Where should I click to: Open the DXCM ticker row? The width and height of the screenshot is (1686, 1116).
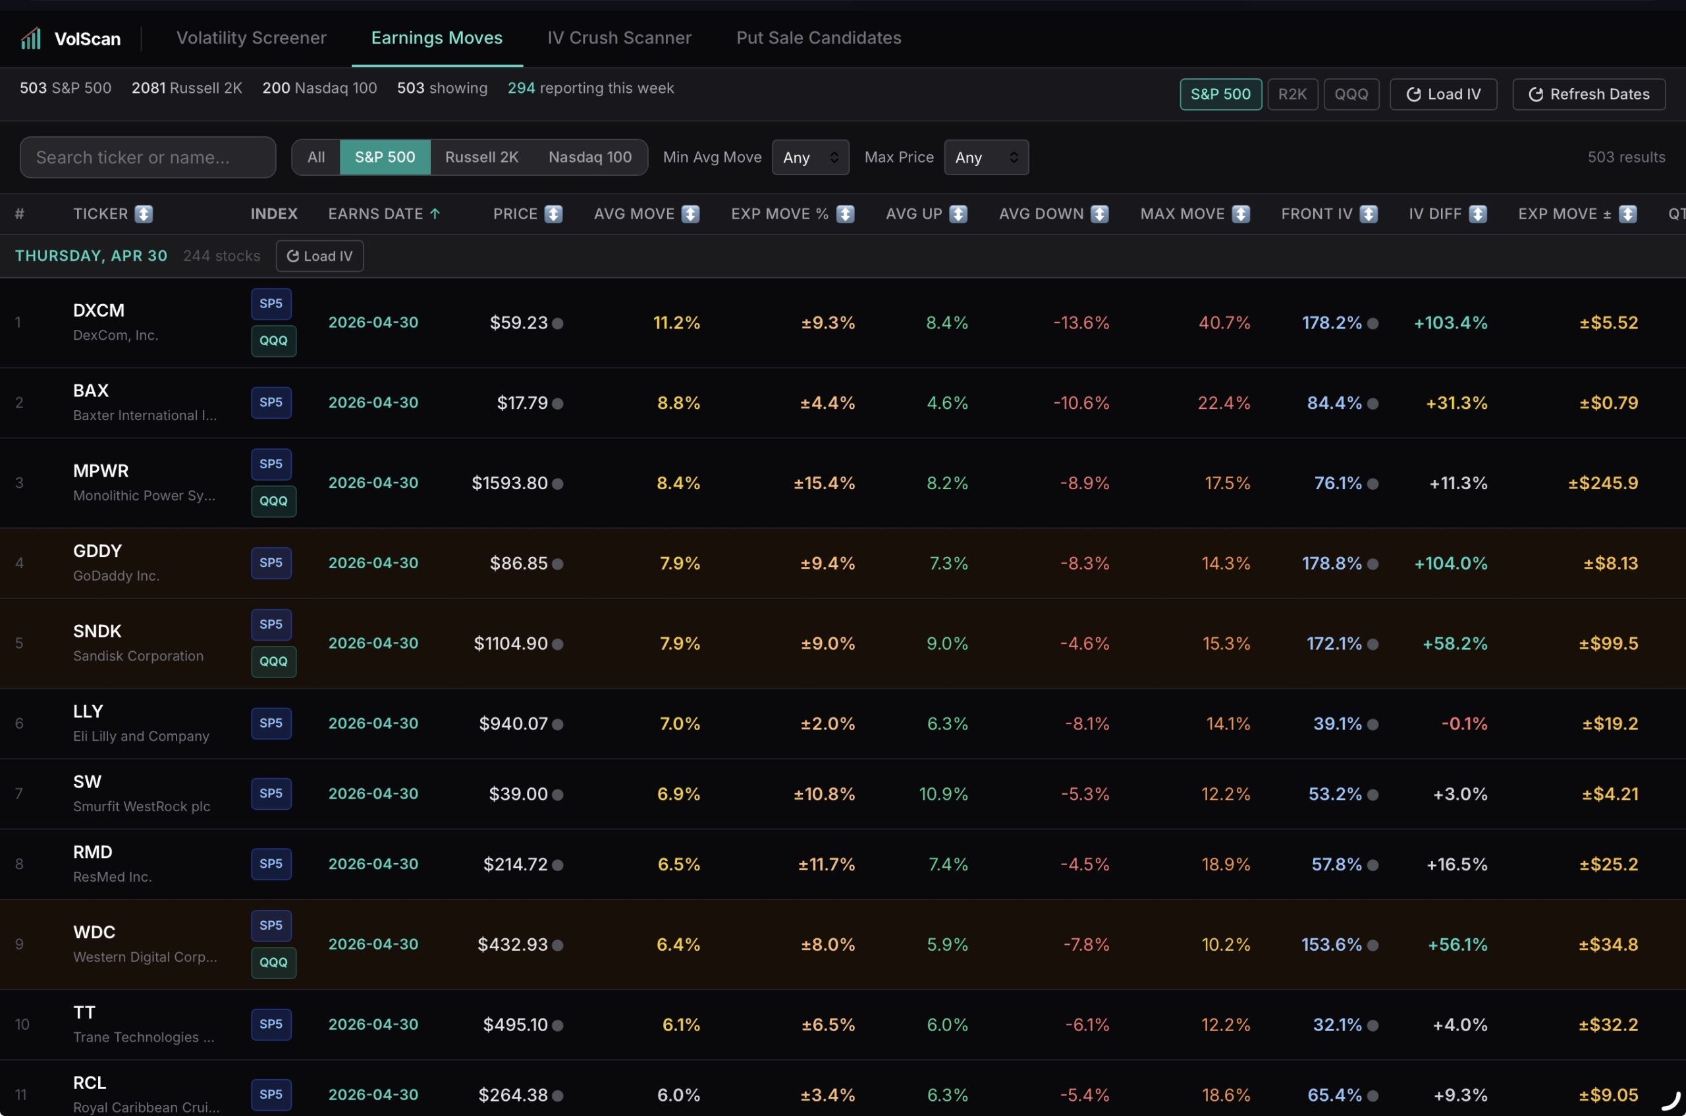coord(843,323)
